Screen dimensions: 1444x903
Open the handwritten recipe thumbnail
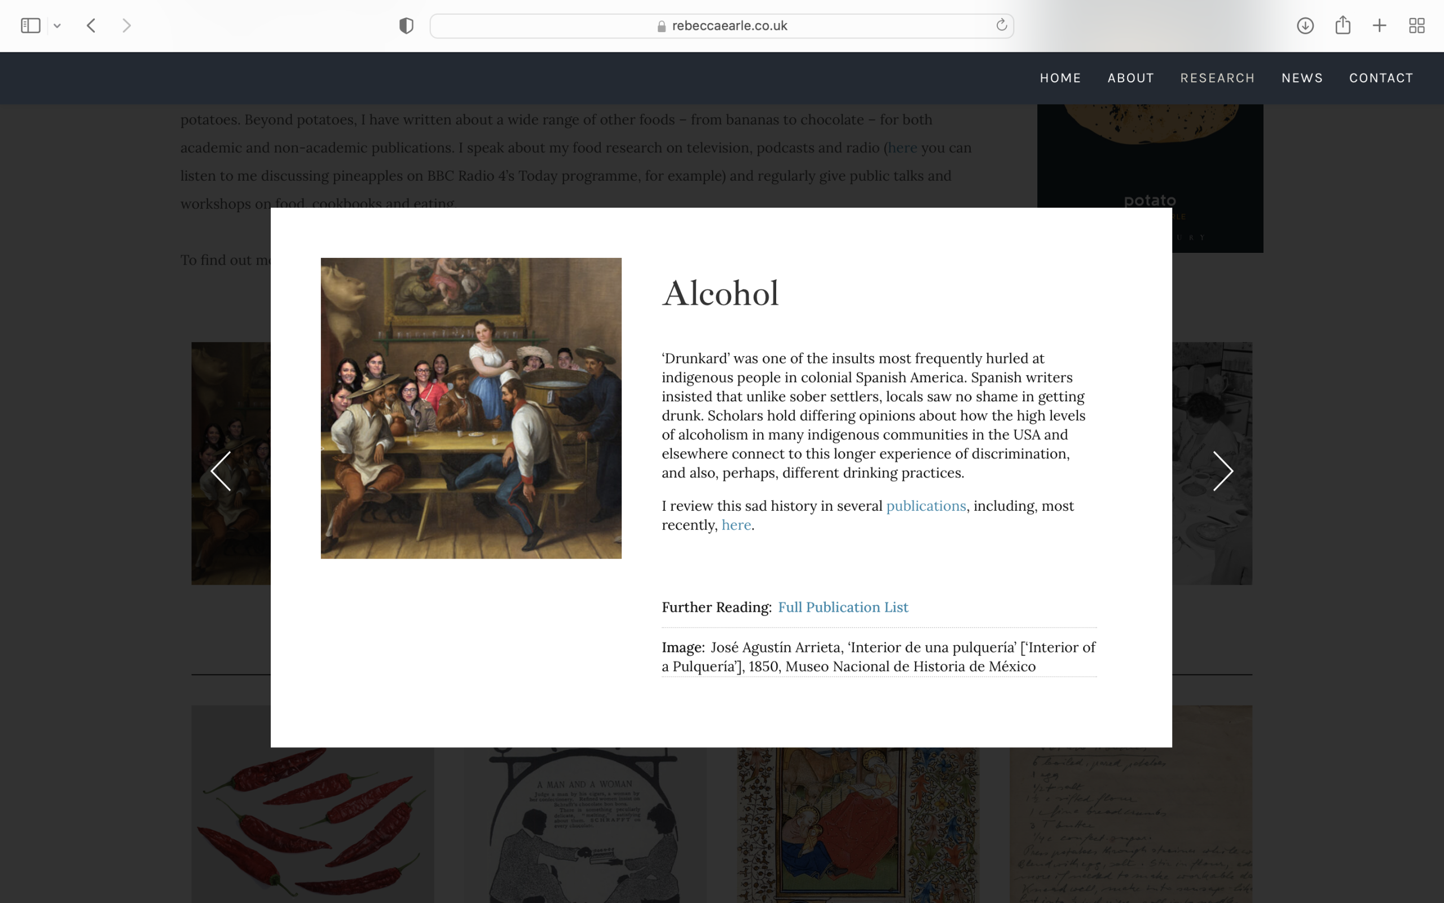(1131, 824)
